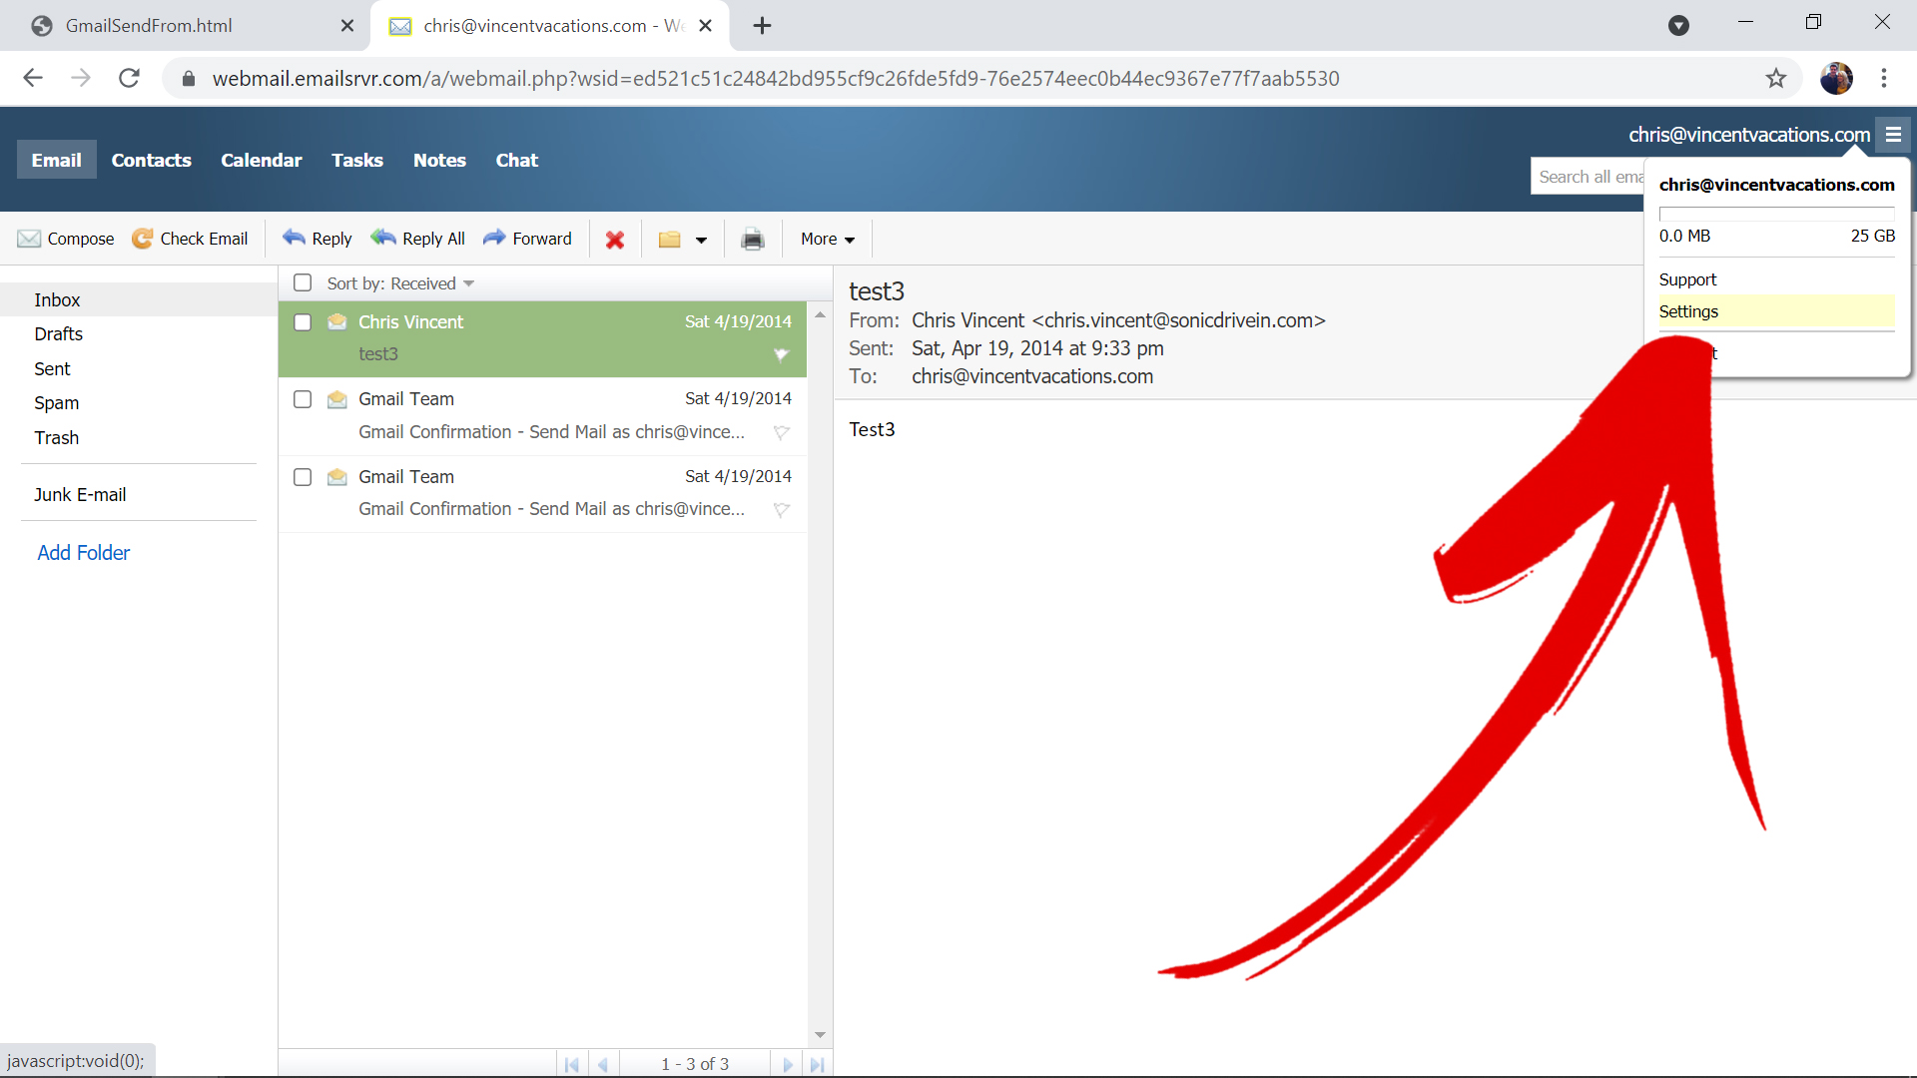The height and width of the screenshot is (1078, 1917).
Task: Open the move folder dropdown arrow
Action: tap(701, 240)
